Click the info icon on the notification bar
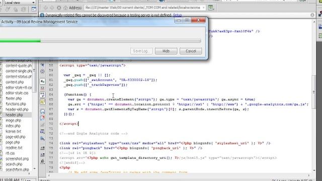The height and width of the screenshot is (181, 322). [x=42, y=15]
